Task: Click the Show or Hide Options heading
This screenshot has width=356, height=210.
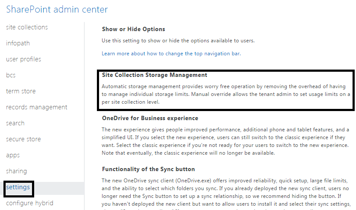Action: 134,29
